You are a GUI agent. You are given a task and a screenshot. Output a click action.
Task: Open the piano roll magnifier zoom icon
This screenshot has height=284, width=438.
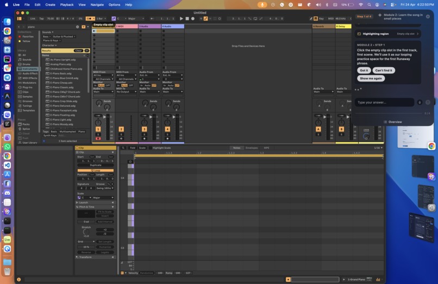123,148
